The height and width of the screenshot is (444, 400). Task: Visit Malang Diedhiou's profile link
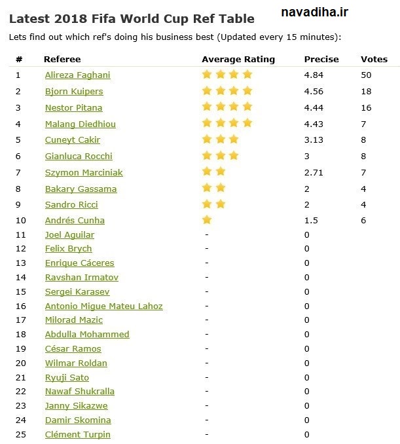81,124
